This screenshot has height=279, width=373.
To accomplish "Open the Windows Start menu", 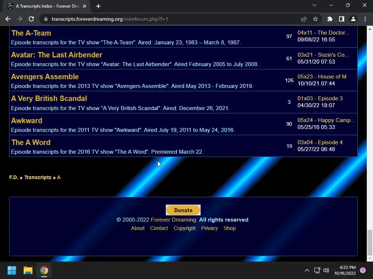I will [12, 270].
